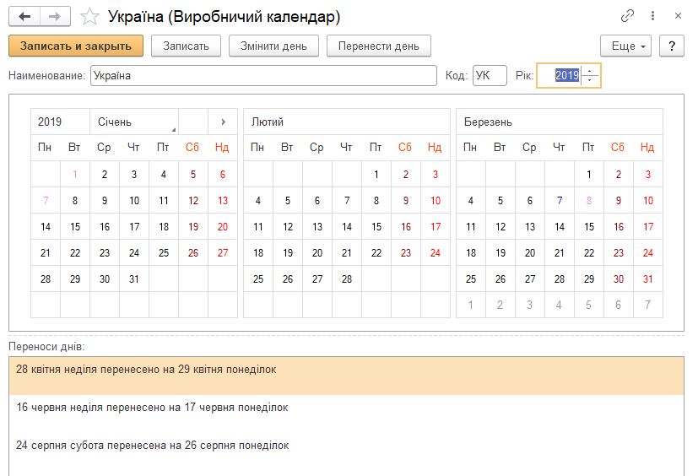698x476 pixels.
Task: Click the Код field containing УК
Action: (x=490, y=75)
